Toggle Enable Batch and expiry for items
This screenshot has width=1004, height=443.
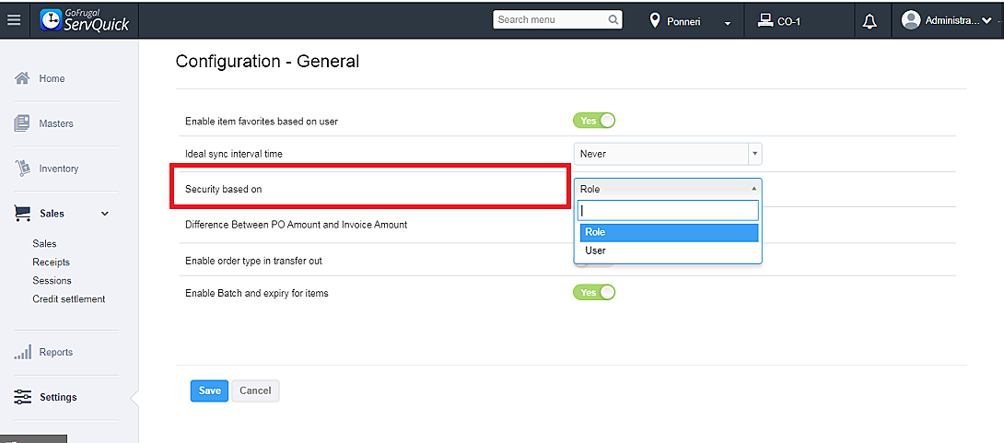pyautogui.click(x=594, y=293)
